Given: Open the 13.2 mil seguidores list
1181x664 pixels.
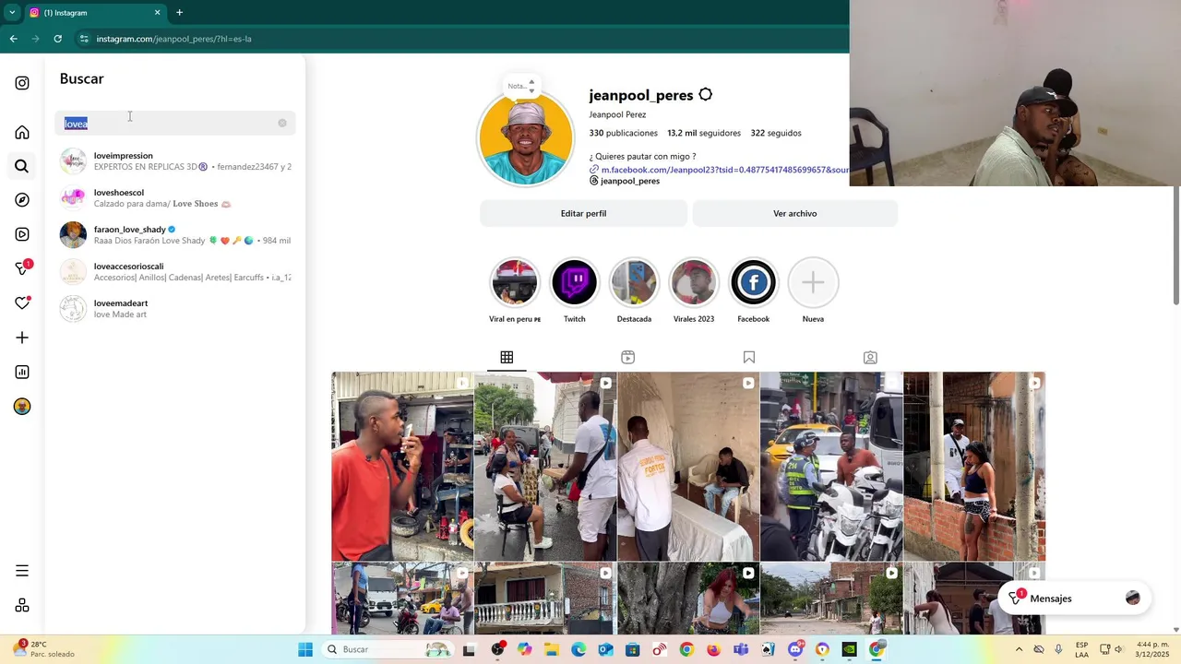Looking at the screenshot, I should (704, 133).
